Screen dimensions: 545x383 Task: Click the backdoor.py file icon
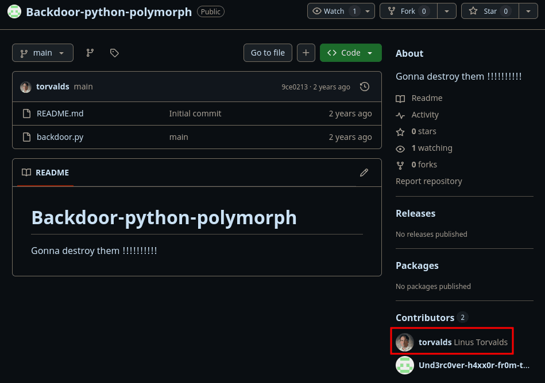26,137
